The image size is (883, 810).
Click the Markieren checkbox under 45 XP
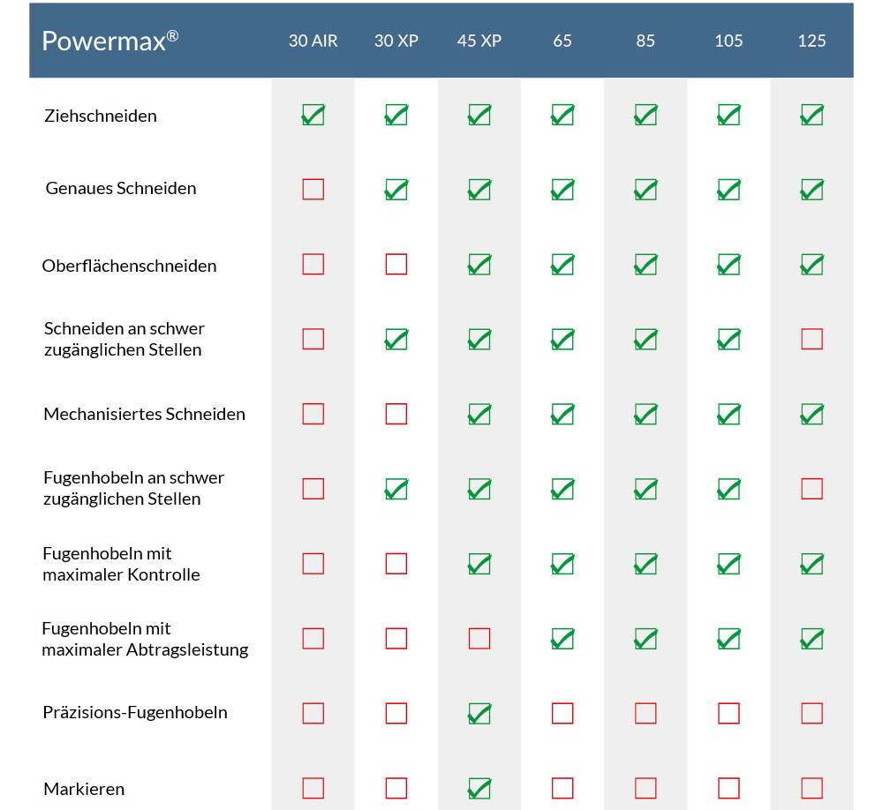tap(479, 788)
